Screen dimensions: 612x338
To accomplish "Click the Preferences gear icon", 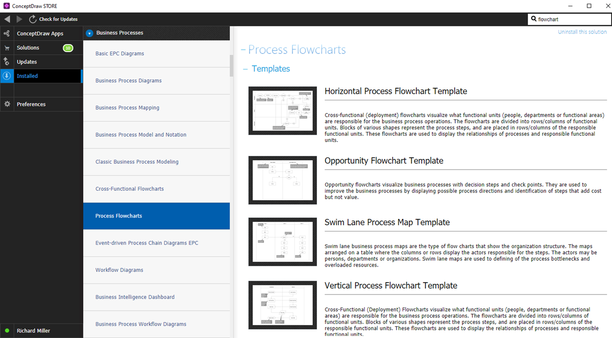I will coord(7,104).
